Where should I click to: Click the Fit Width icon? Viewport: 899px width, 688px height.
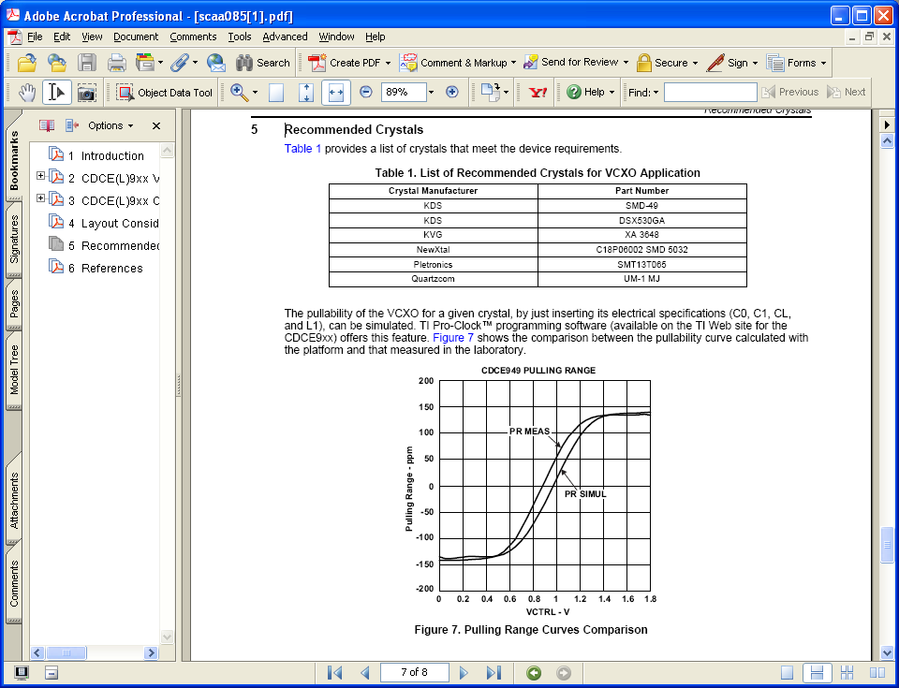click(336, 93)
